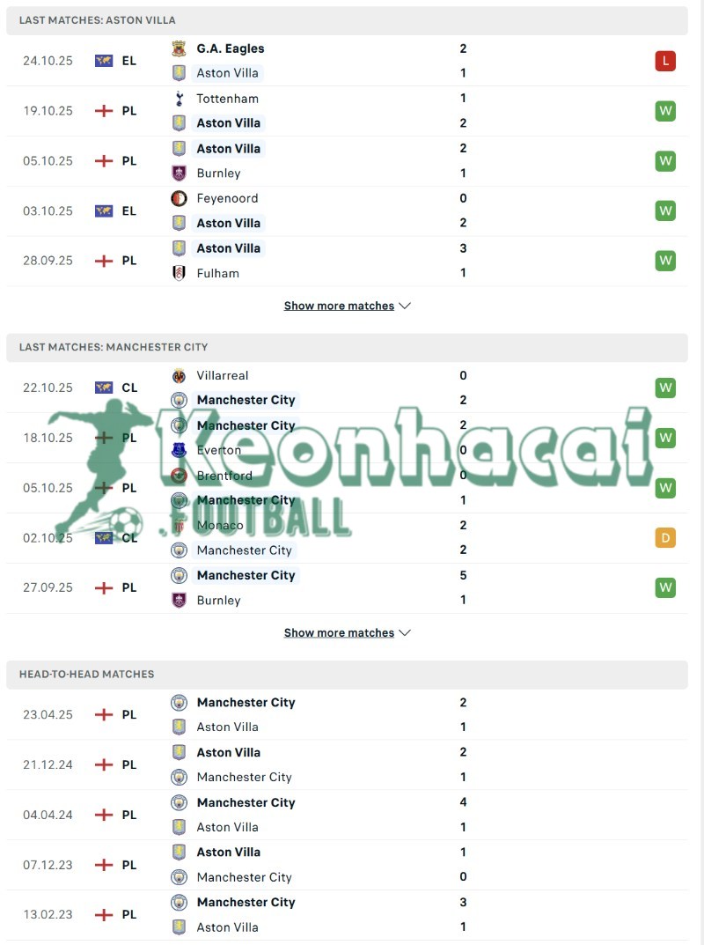
Task: Expand Show more matches under Manchester City
Action: click(348, 632)
